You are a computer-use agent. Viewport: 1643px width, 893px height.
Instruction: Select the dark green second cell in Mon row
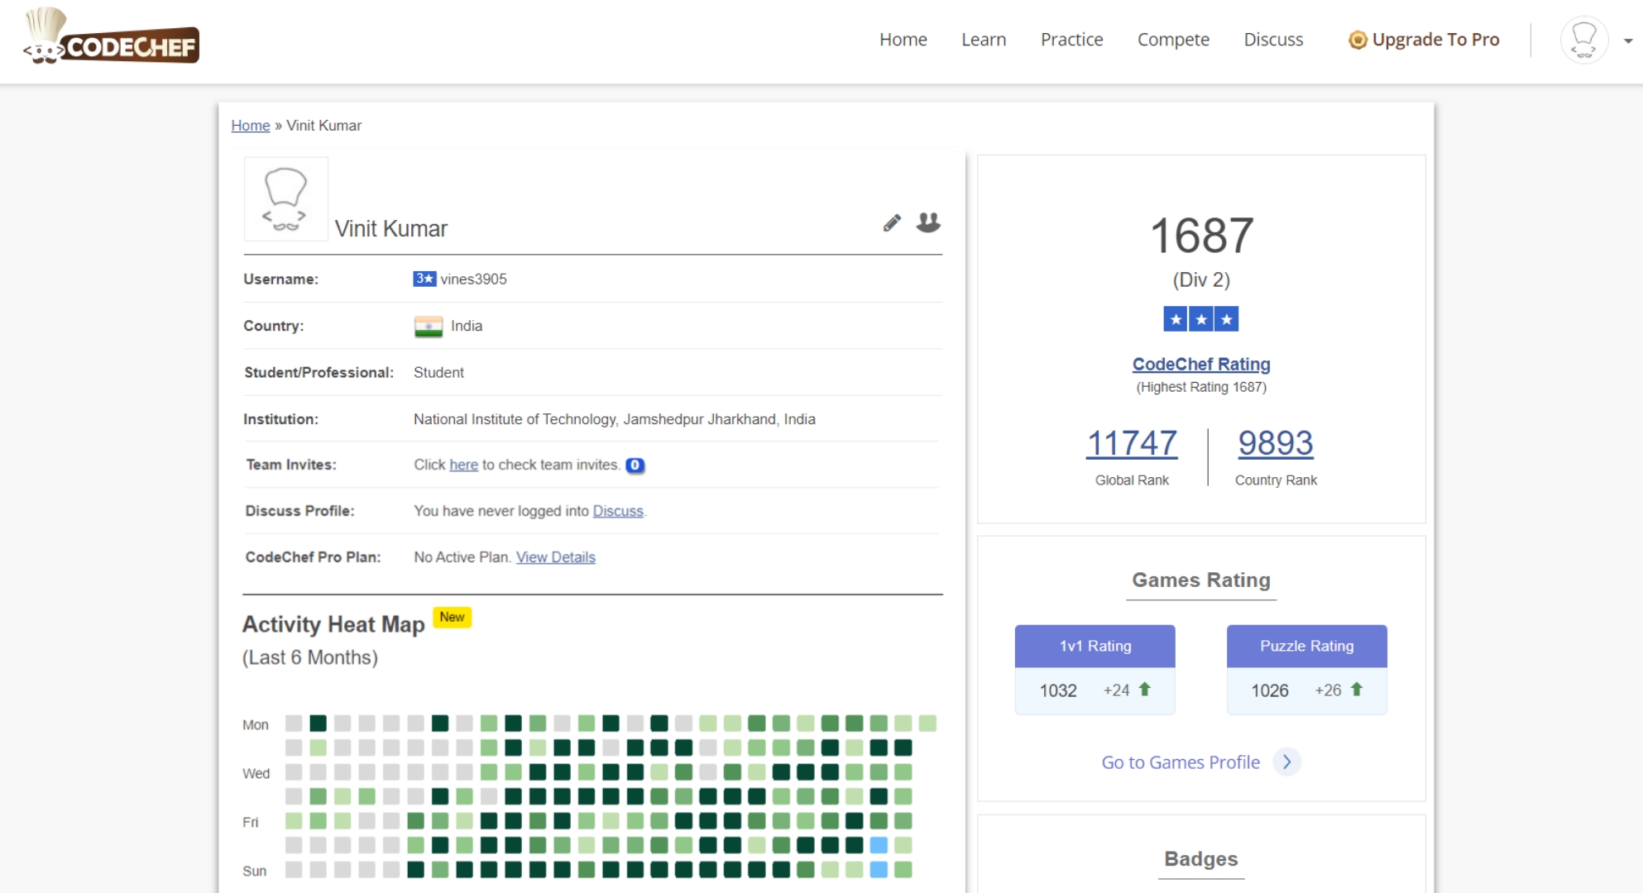click(318, 723)
